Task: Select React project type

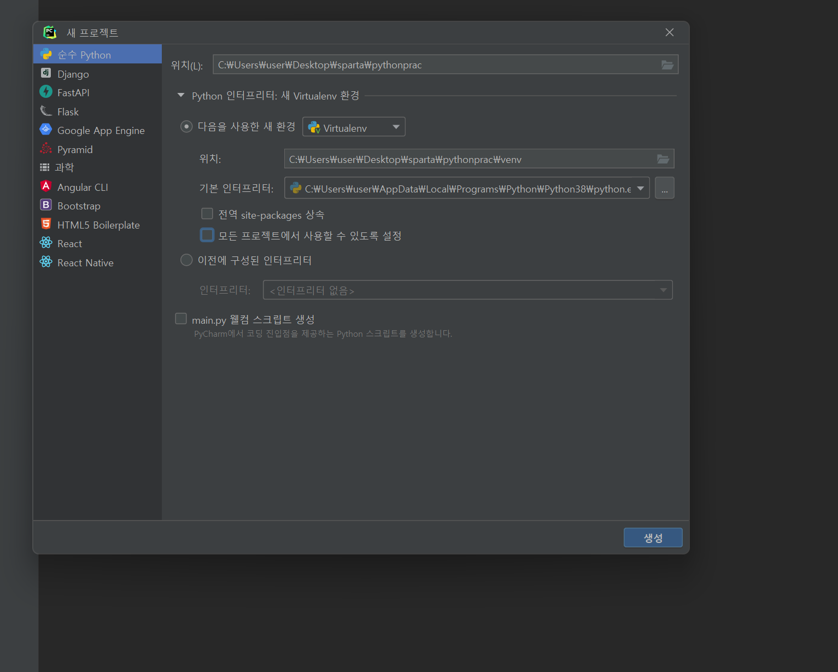Action: 98,243
